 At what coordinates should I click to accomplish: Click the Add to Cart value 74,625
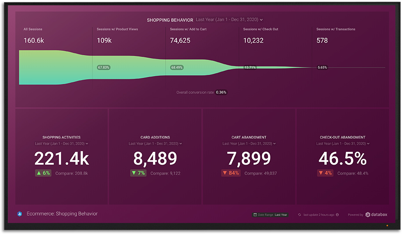[180, 40]
